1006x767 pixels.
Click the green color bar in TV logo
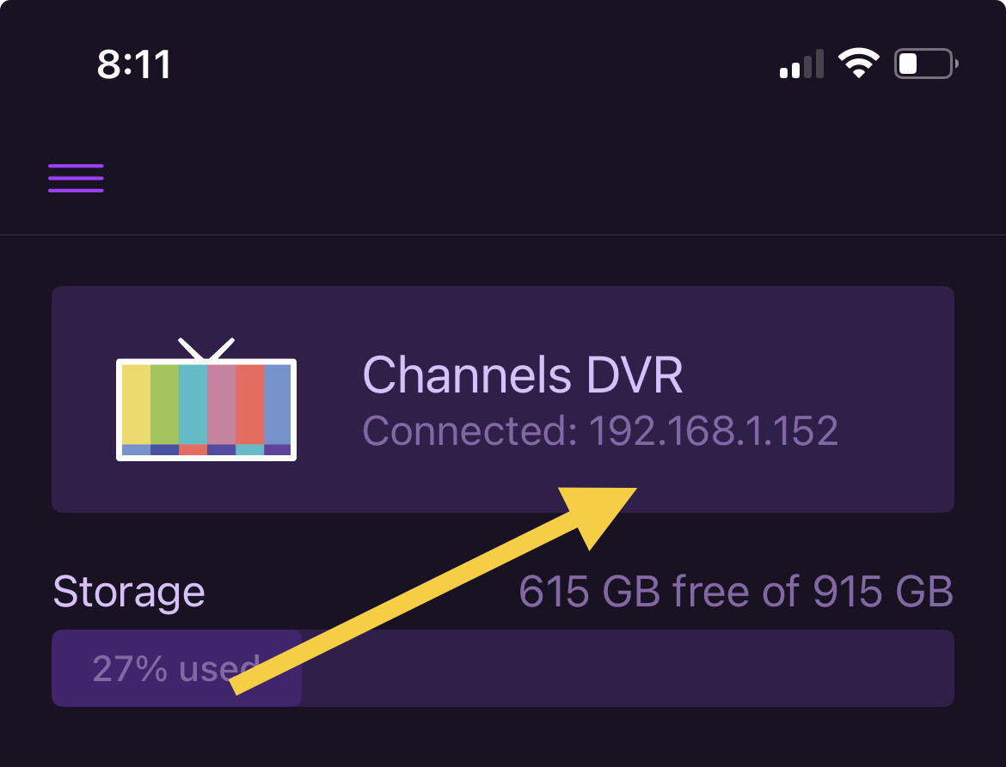click(164, 404)
